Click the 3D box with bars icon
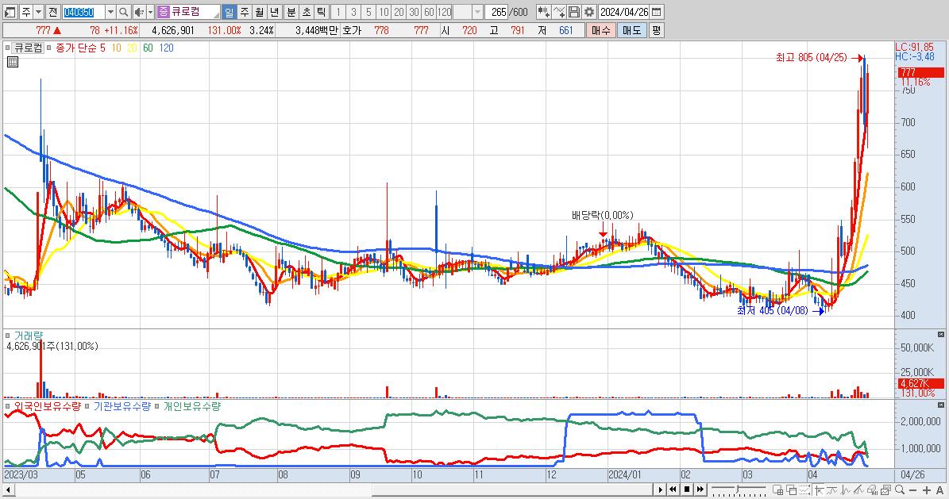Screen dimensions: 949x499 872,489
